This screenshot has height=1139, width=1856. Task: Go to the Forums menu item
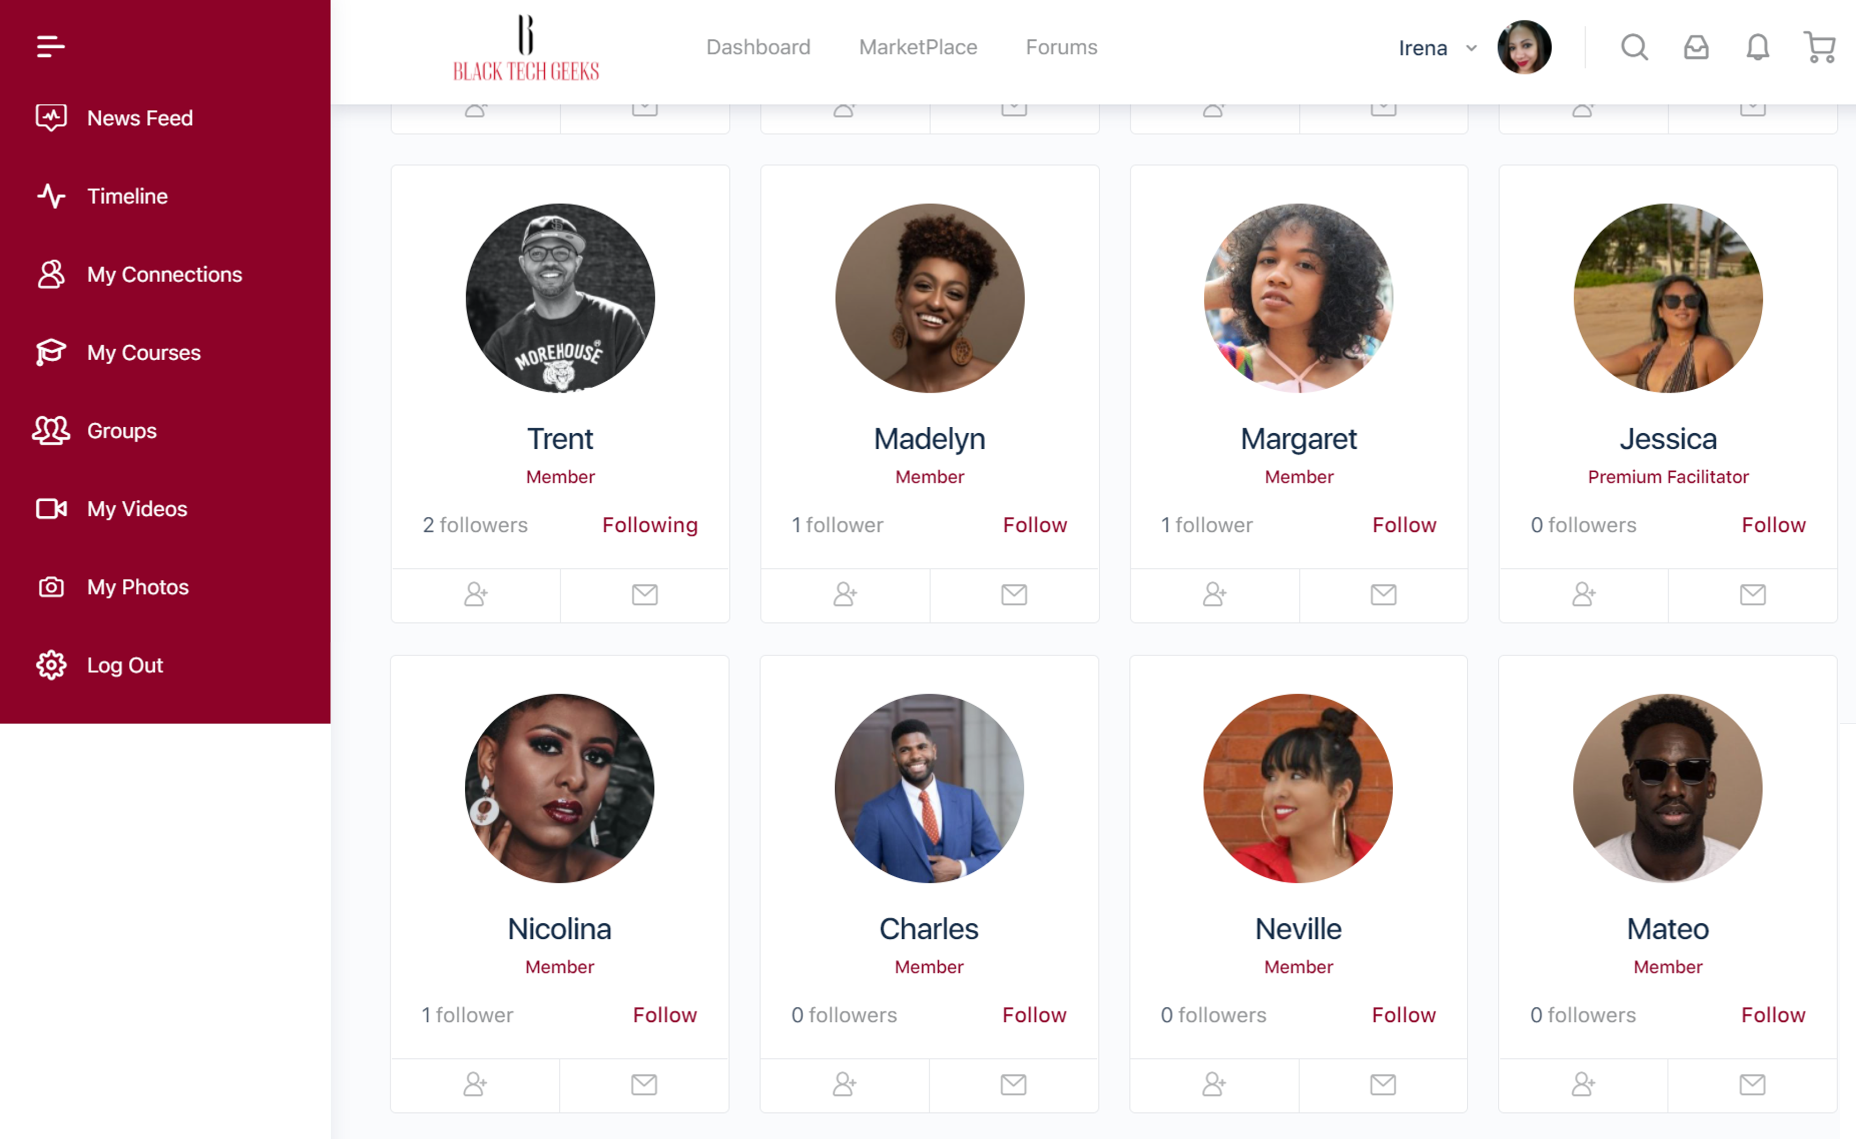(1061, 47)
